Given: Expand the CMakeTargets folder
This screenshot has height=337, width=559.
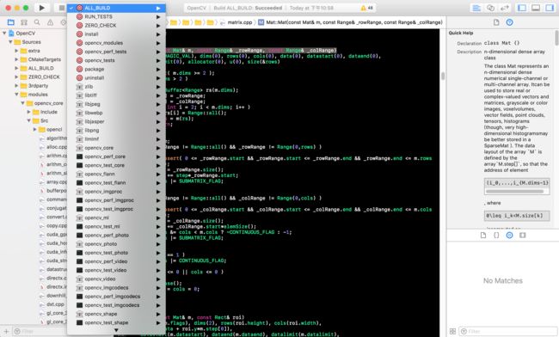Looking at the screenshot, I should click(16, 59).
